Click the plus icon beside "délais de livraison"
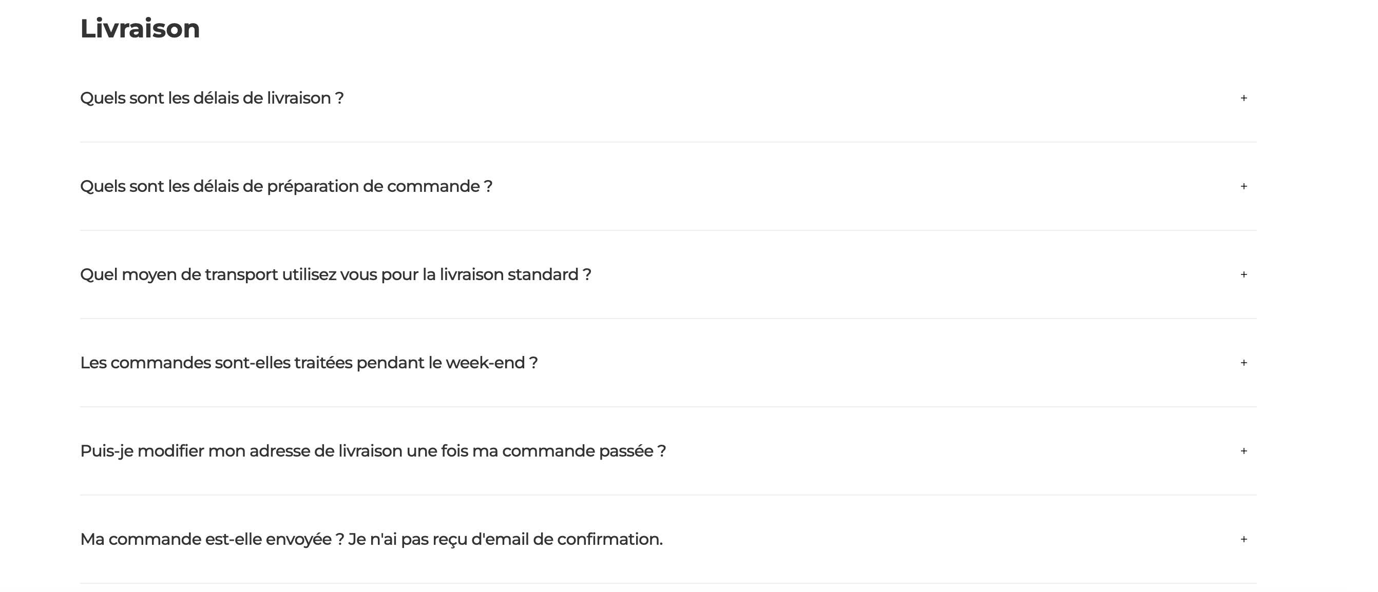The image size is (1378, 592). (x=1243, y=98)
